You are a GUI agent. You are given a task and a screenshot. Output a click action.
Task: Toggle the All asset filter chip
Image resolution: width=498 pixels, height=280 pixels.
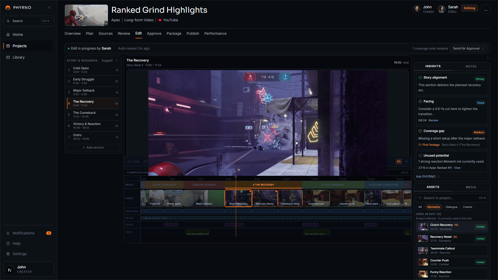coord(420,207)
